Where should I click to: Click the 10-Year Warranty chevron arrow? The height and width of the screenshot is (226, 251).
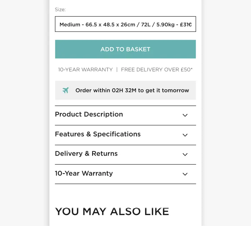[x=185, y=174]
